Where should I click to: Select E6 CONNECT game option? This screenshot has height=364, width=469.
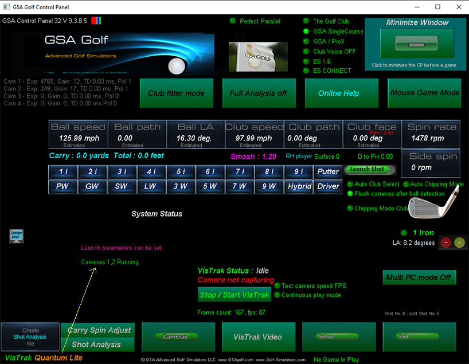307,71
